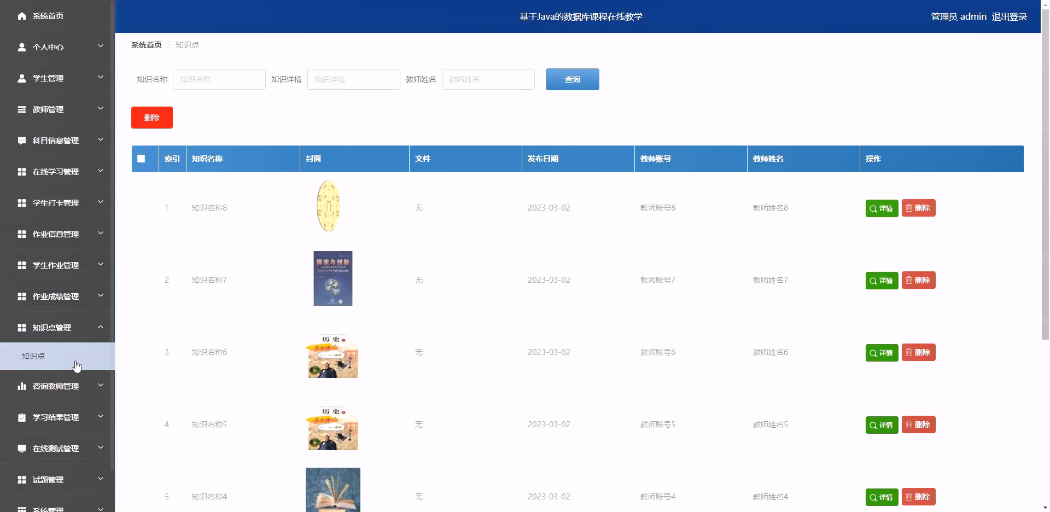The height and width of the screenshot is (512, 1050).
Task: Check the select-all checkbox in table header
Action: 141,159
